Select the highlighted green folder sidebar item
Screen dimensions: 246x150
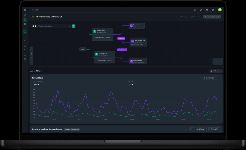pyautogui.click(x=25, y=31)
